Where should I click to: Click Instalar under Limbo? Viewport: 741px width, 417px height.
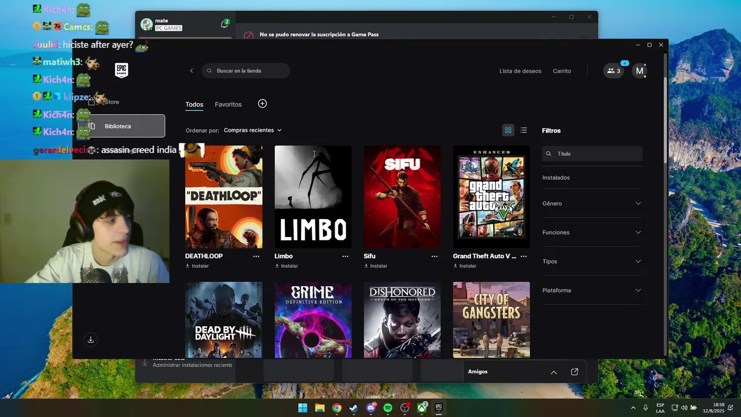[287, 266]
